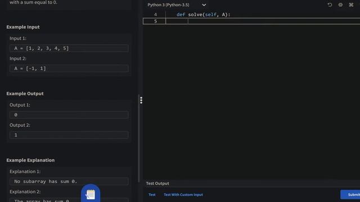
Task: Click 'No subarray has sum 0.' text
Action: (46, 181)
